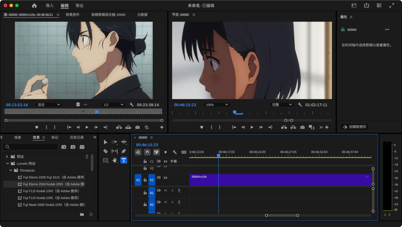Click the Home icon in top bar
Image resolution: width=402 pixels, height=227 pixels.
pyautogui.click(x=34, y=6)
